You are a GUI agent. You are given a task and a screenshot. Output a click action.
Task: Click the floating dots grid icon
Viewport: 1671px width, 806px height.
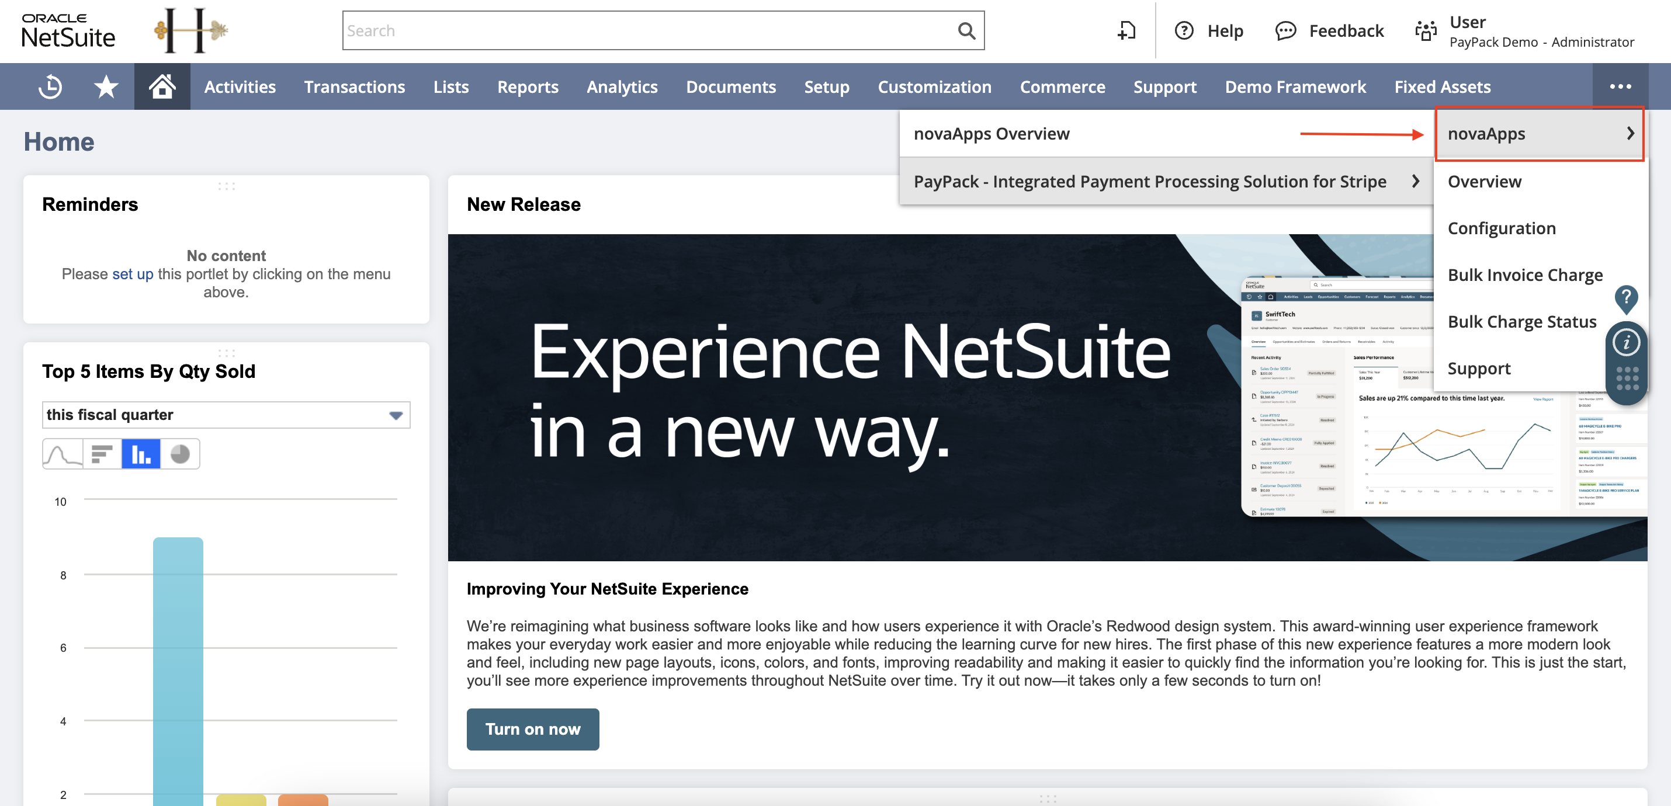[1627, 378]
